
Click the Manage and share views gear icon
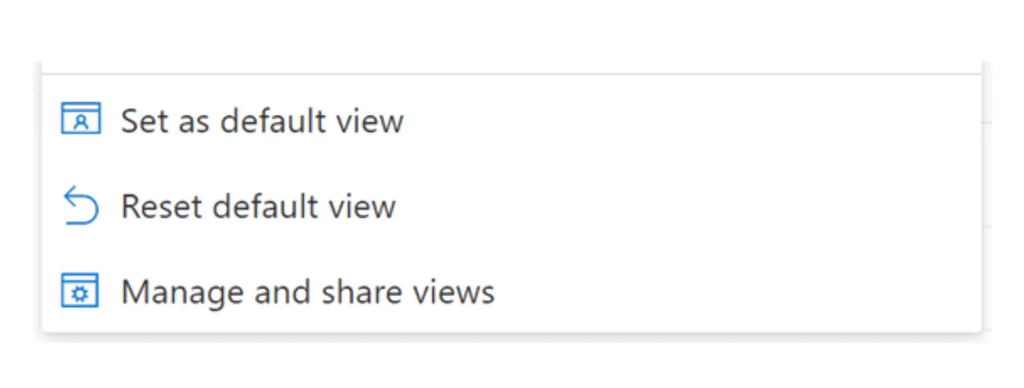click(x=80, y=290)
